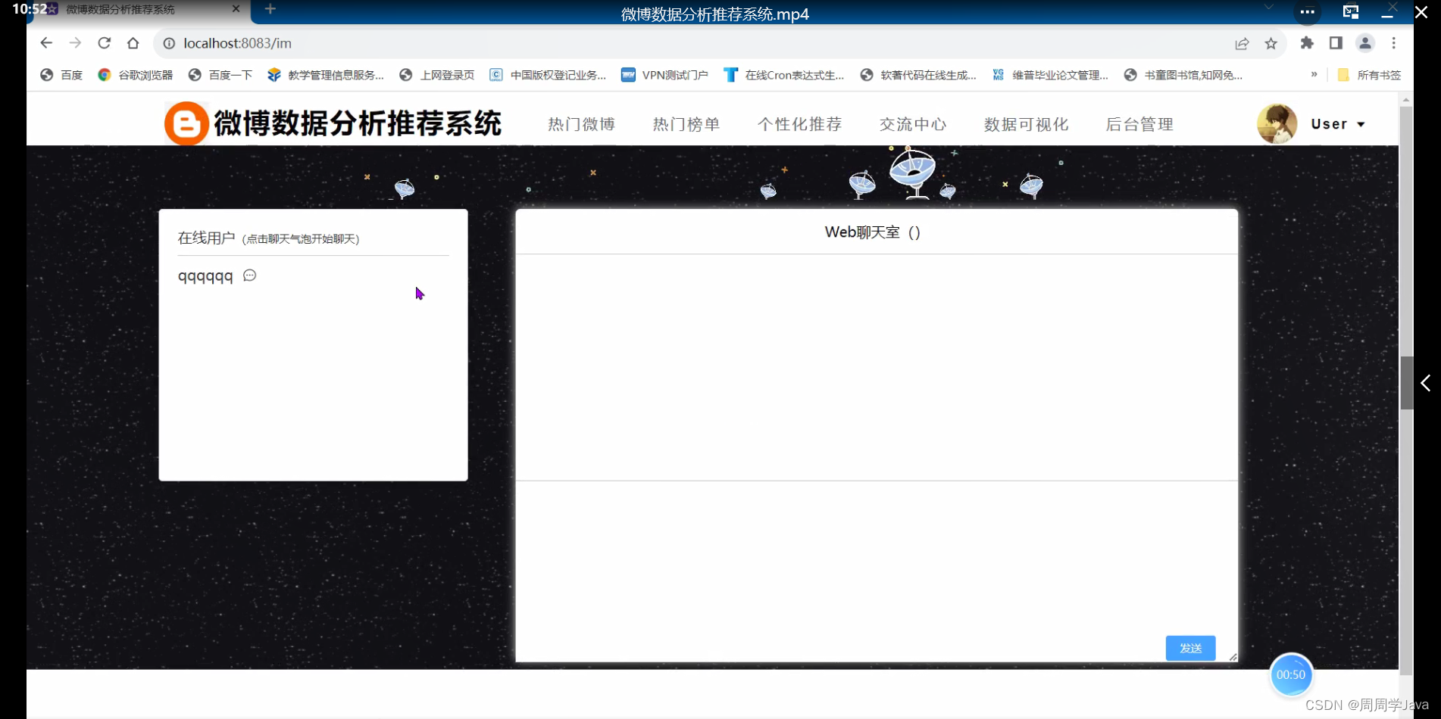Viewport: 1441px width, 719px height.
Task: Open the 上网登录页 bookmark
Action: (445, 74)
